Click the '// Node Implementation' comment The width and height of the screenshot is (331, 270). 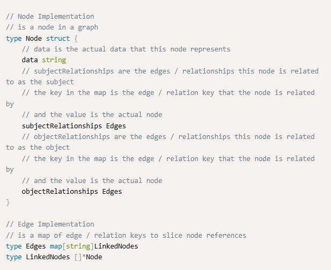point(50,16)
